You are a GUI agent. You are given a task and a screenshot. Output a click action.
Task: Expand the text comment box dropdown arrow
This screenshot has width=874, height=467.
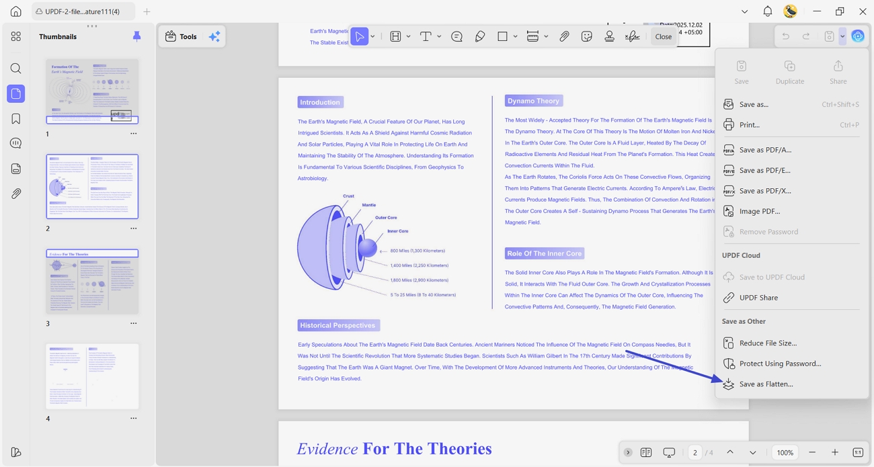pos(408,36)
